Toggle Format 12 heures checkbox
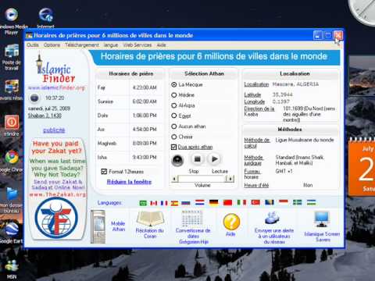The width and height of the screenshot is (375, 281). tap(104, 172)
